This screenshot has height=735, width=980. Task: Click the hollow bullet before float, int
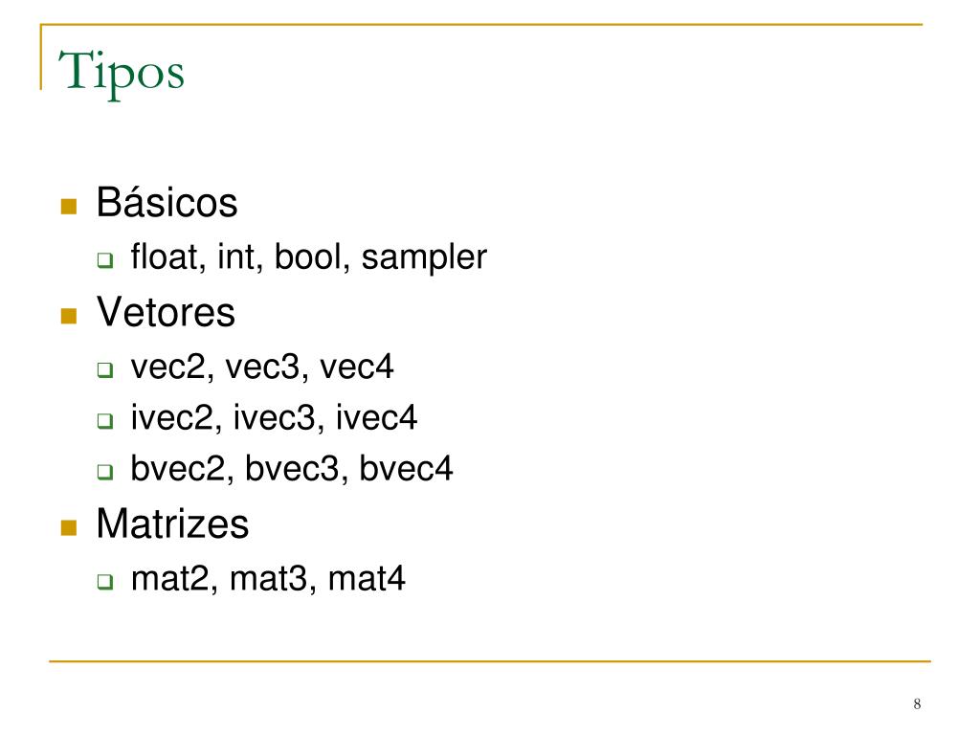[105, 259]
